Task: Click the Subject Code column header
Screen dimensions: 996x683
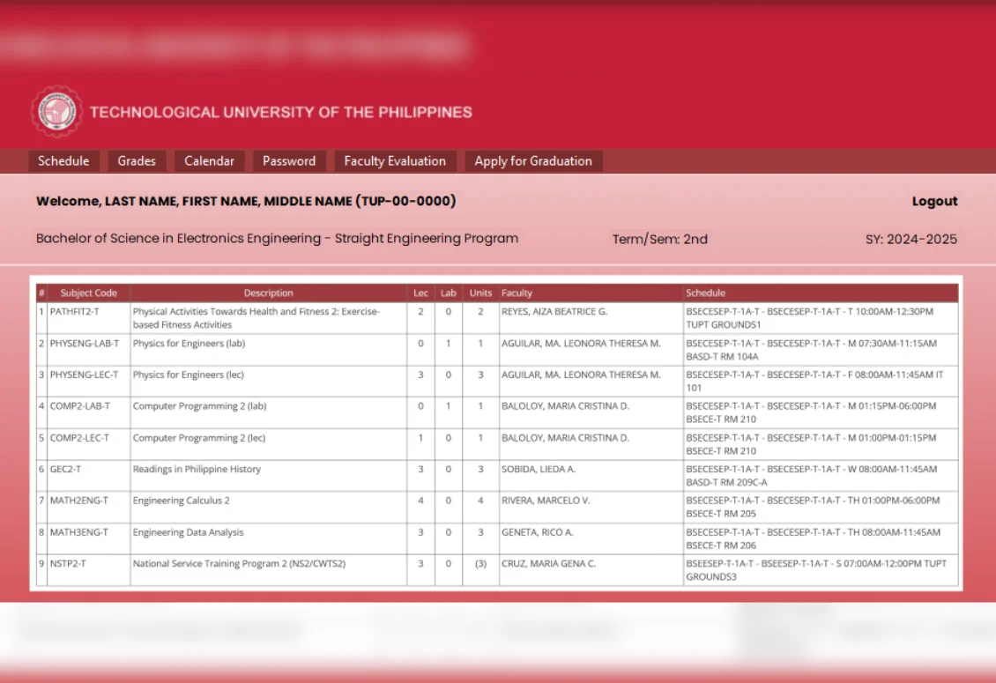Action: coord(88,293)
